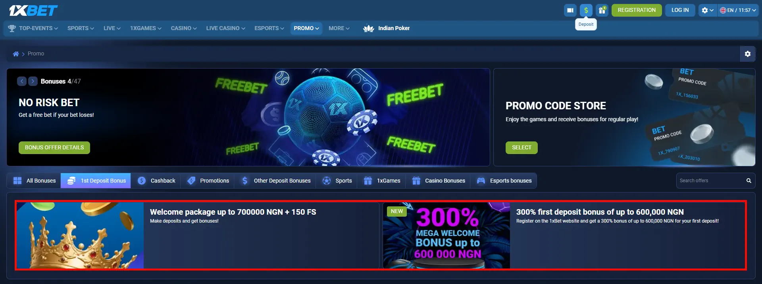Open the promo page settings gear
The height and width of the screenshot is (284, 762).
click(x=748, y=54)
